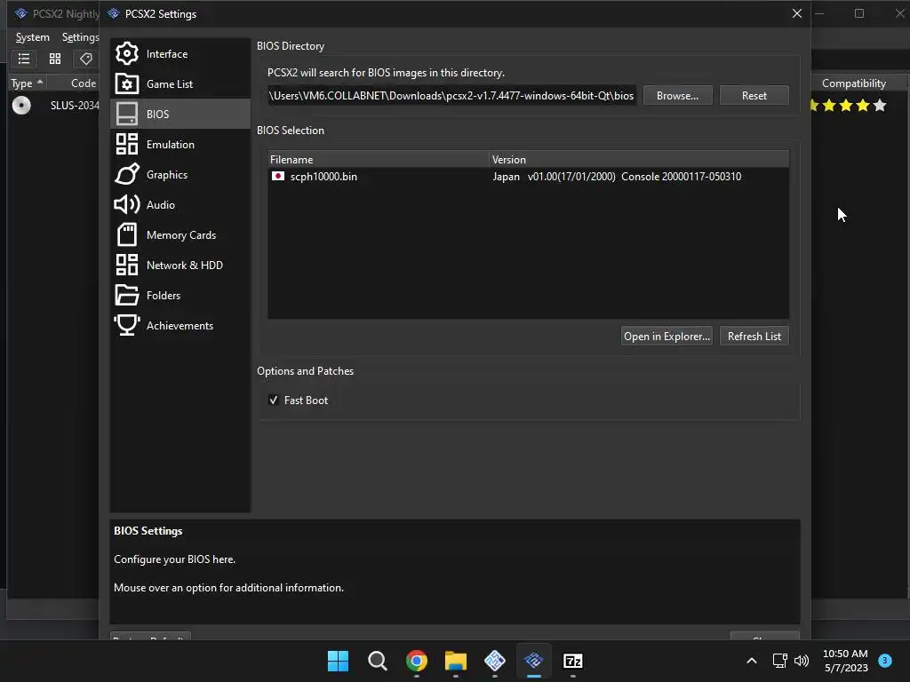Open the Network & HDD settings page
This screenshot has height=682, width=910.
coord(180,265)
